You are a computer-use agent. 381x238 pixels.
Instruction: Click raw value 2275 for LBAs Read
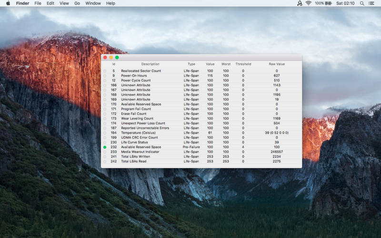[277, 161]
